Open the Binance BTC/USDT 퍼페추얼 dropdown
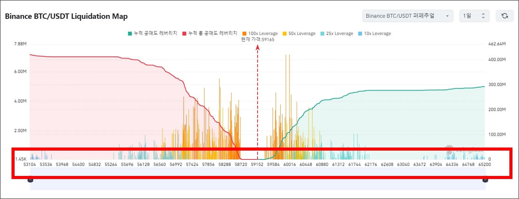519x199 pixels. [x=408, y=16]
